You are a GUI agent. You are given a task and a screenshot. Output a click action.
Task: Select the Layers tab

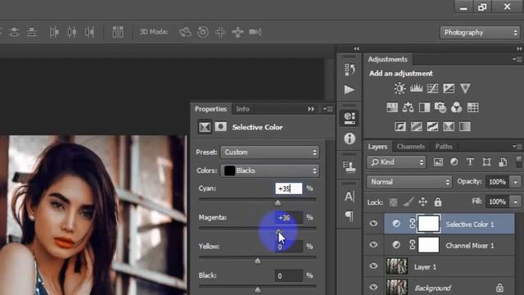coord(377,147)
